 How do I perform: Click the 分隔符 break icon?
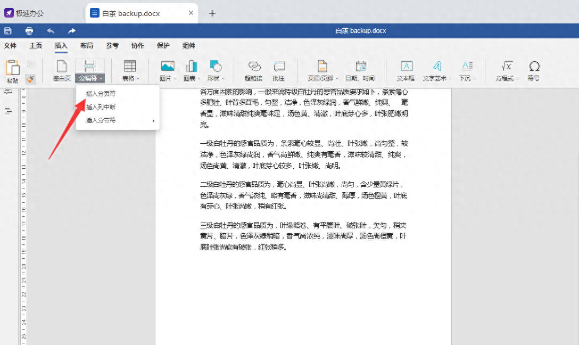click(90, 66)
